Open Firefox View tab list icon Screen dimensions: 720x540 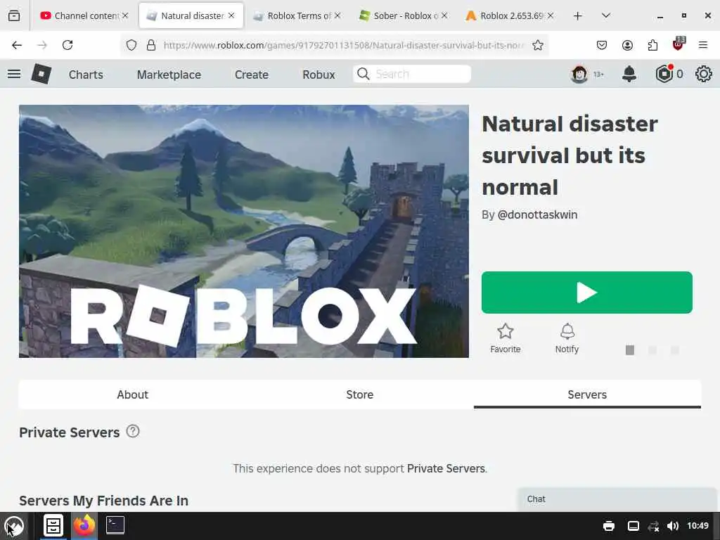pos(14,15)
